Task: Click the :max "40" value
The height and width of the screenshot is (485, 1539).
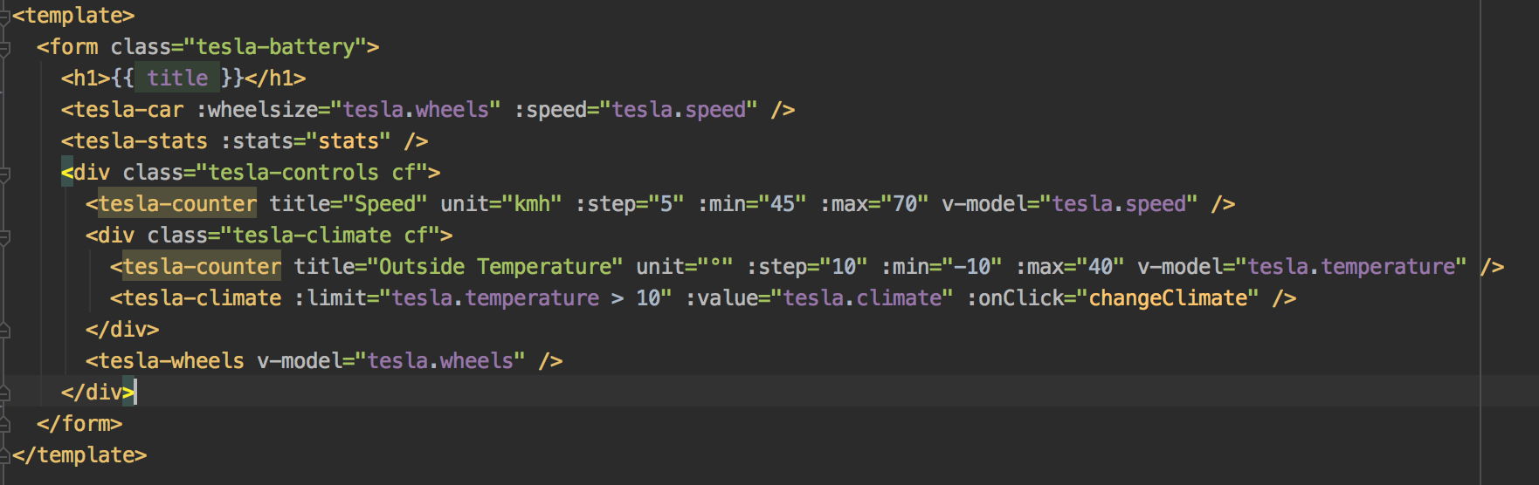Action: pos(1101,267)
